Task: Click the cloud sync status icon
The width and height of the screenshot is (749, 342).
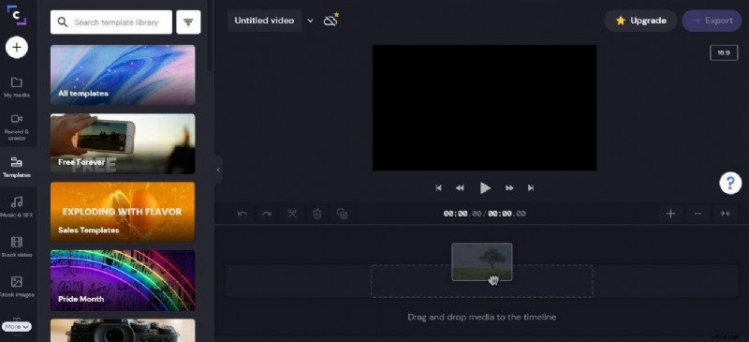Action: (x=330, y=20)
